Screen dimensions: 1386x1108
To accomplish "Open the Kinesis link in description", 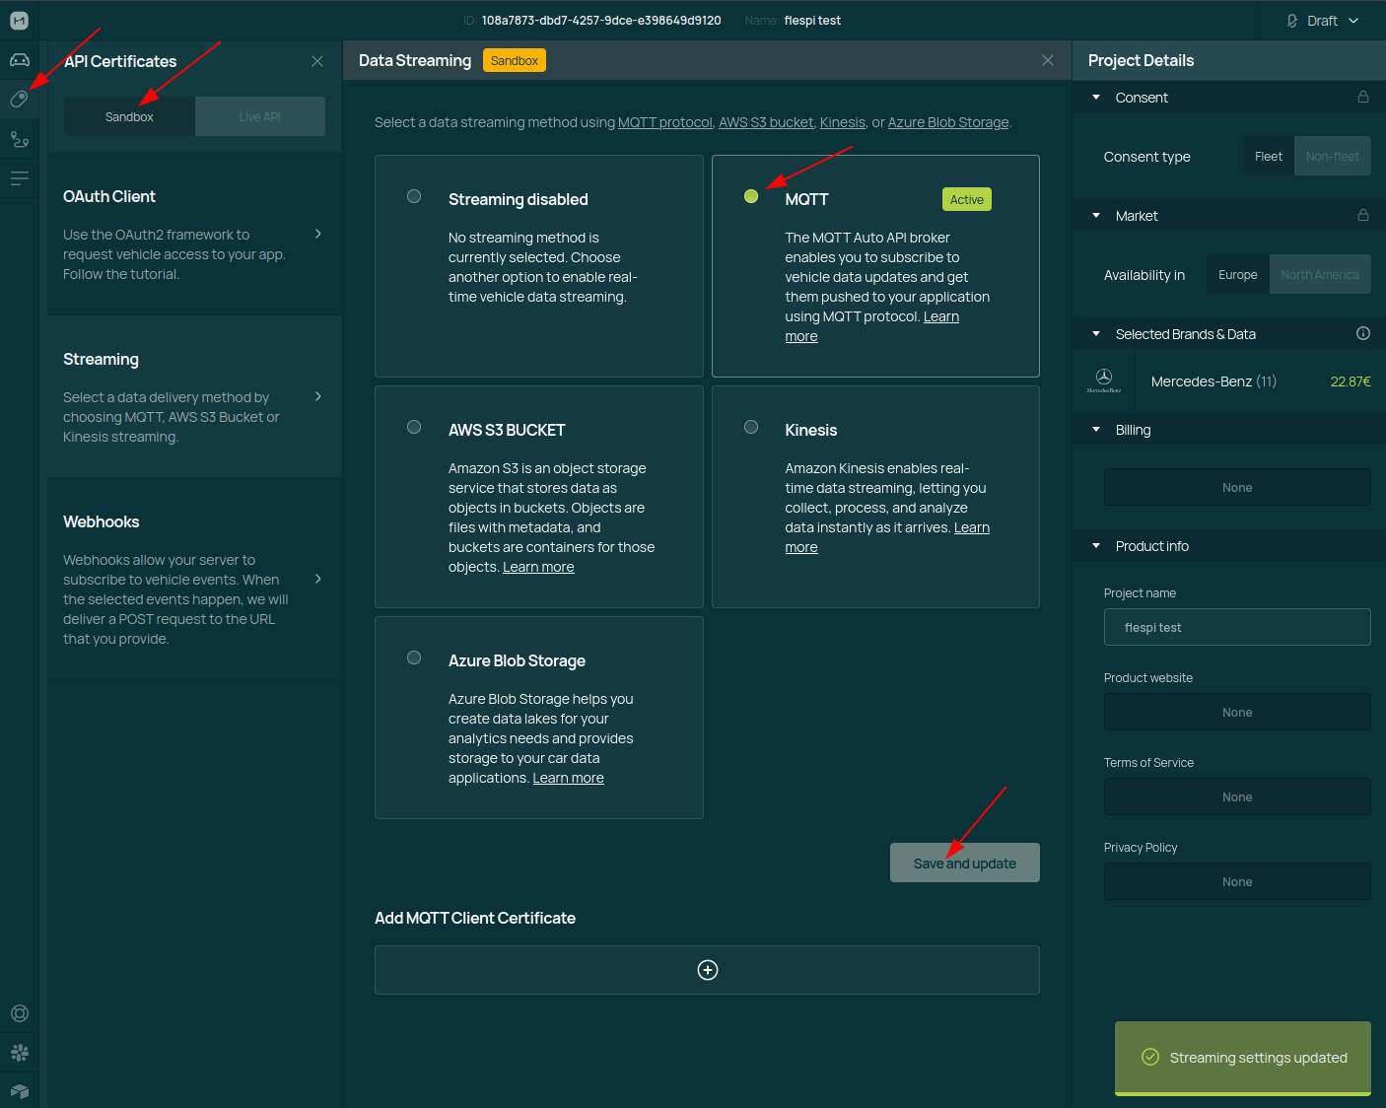I will (x=843, y=122).
